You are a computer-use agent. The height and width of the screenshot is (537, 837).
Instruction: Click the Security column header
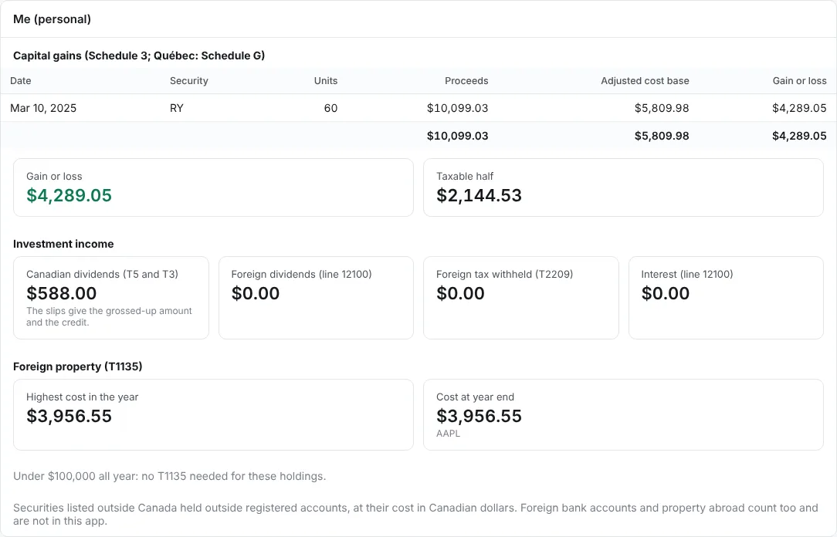tap(189, 80)
